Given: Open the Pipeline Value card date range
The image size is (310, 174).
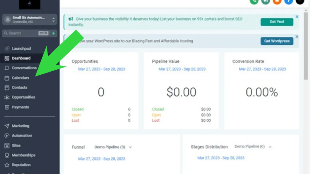Looking at the screenshot, I should 182,69.
